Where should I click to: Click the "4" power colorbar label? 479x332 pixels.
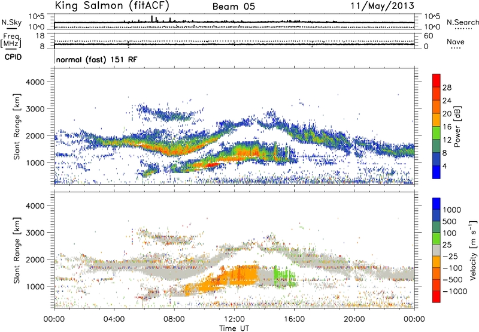(444, 167)
